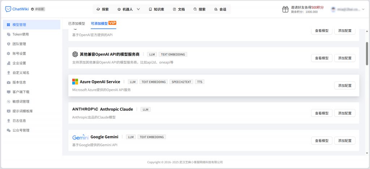Click the Anthropic Claude title text
370x169 pixels.
pyautogui.click(x=117, y=109)
